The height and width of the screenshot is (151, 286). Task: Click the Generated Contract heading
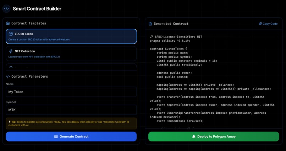click(171, 24)
